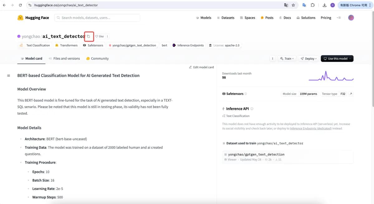The image size is (374, 204).
Task: Like the ai_text_detector model
Action: tap(99, 36)
